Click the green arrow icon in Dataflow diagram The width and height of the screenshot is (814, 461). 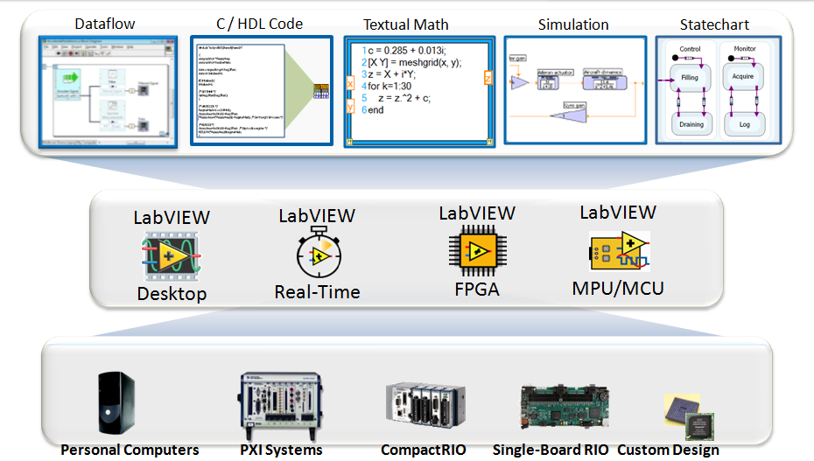(70, 79)
